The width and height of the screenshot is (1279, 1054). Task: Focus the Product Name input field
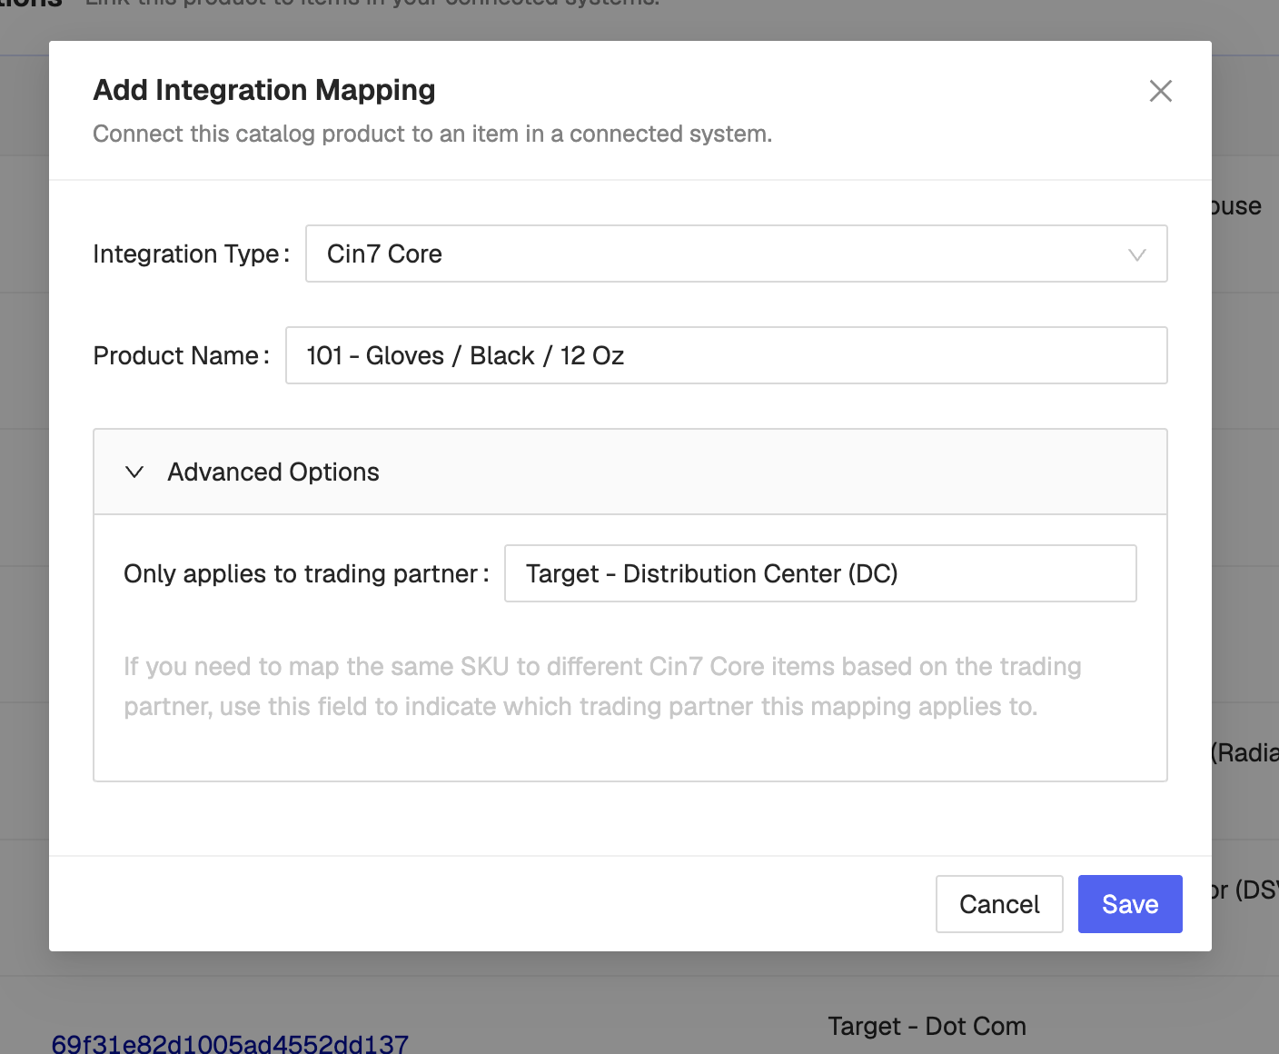pos(726,355)
